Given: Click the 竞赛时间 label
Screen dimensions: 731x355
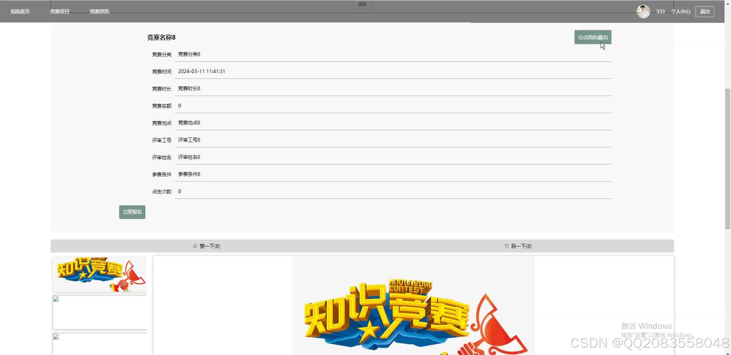Looking at the screenshot, I should [162, 72].
